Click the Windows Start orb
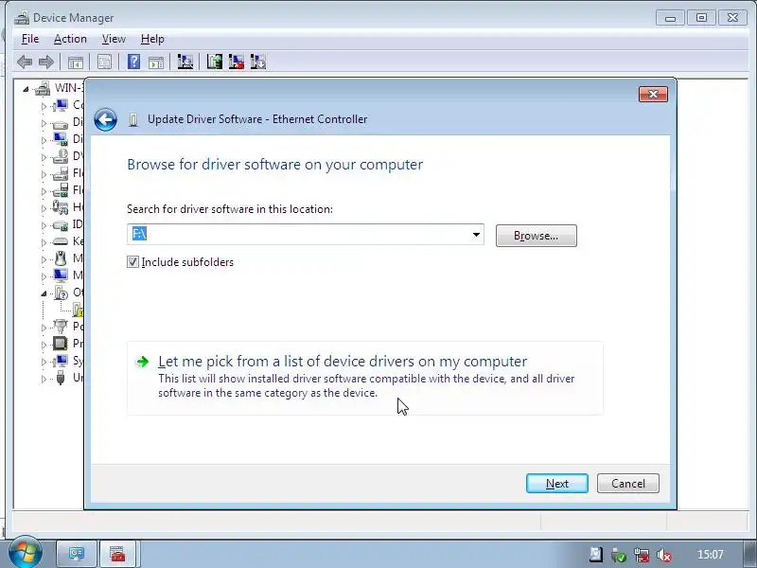Screen dimensions: 757x568 point(26,552)
